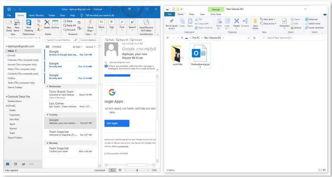Viewport: 332px width, 177px height.
Task: Click Reply in Outlook ribbon
Action: pyautogui.click(x=68, y=21)
